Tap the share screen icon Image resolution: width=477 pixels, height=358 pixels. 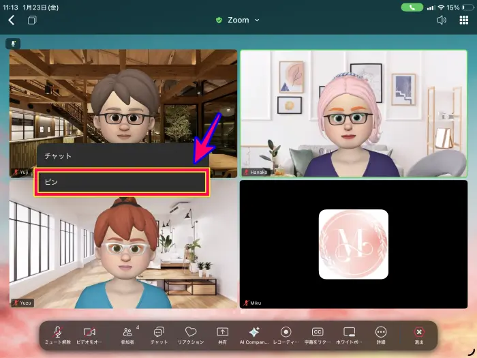[x=222, y=334]
